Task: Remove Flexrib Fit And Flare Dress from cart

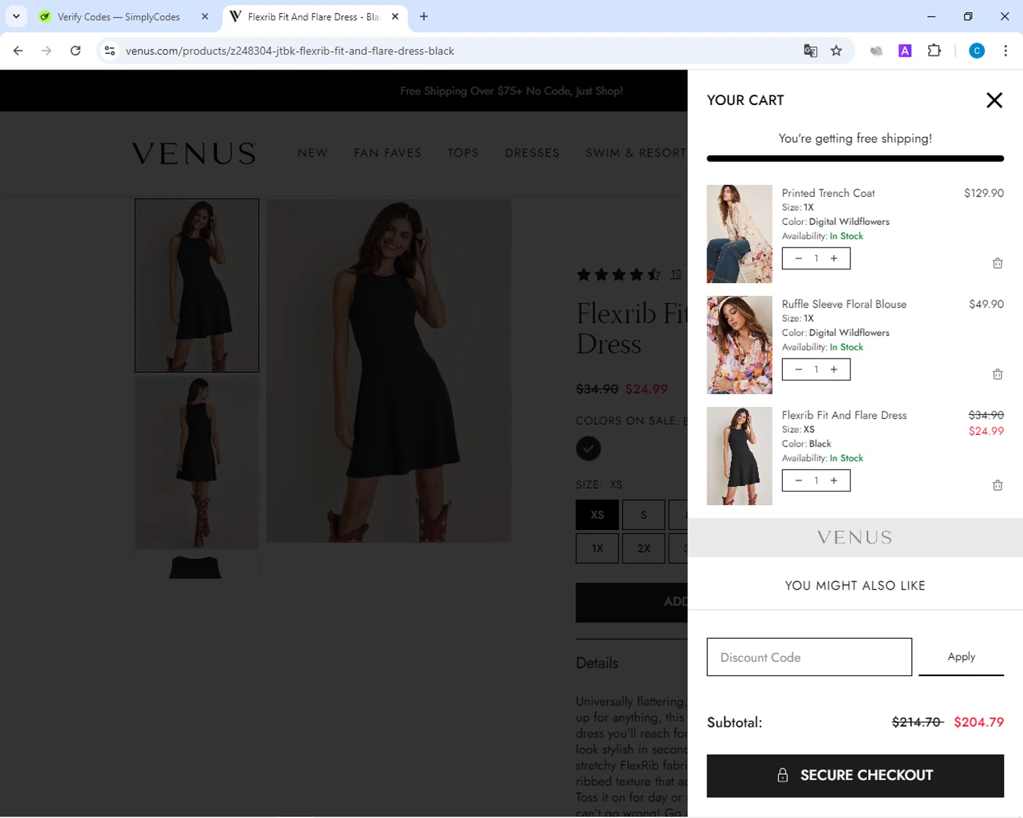Action: (997, 485)
